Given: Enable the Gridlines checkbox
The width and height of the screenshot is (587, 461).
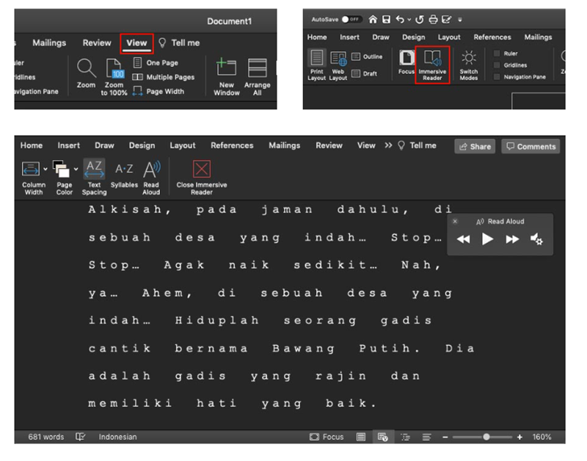Looking at the screenshot, I should click(x=497, y=65).
